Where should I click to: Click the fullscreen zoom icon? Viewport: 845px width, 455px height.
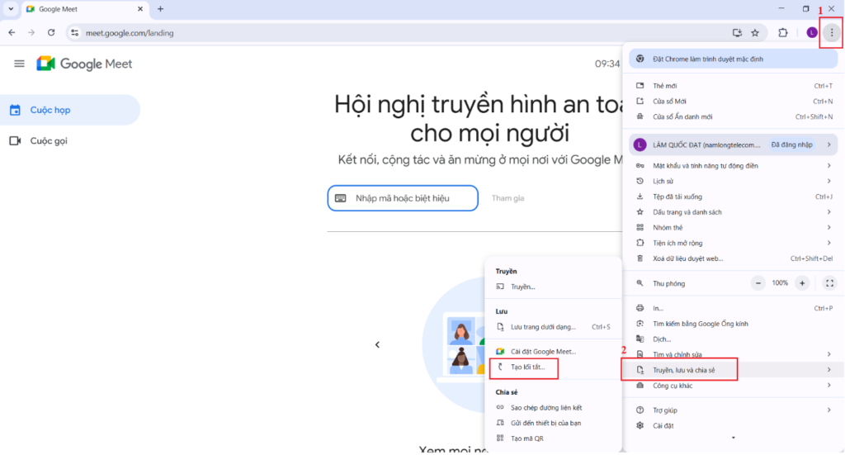click(x=829, y=283)
